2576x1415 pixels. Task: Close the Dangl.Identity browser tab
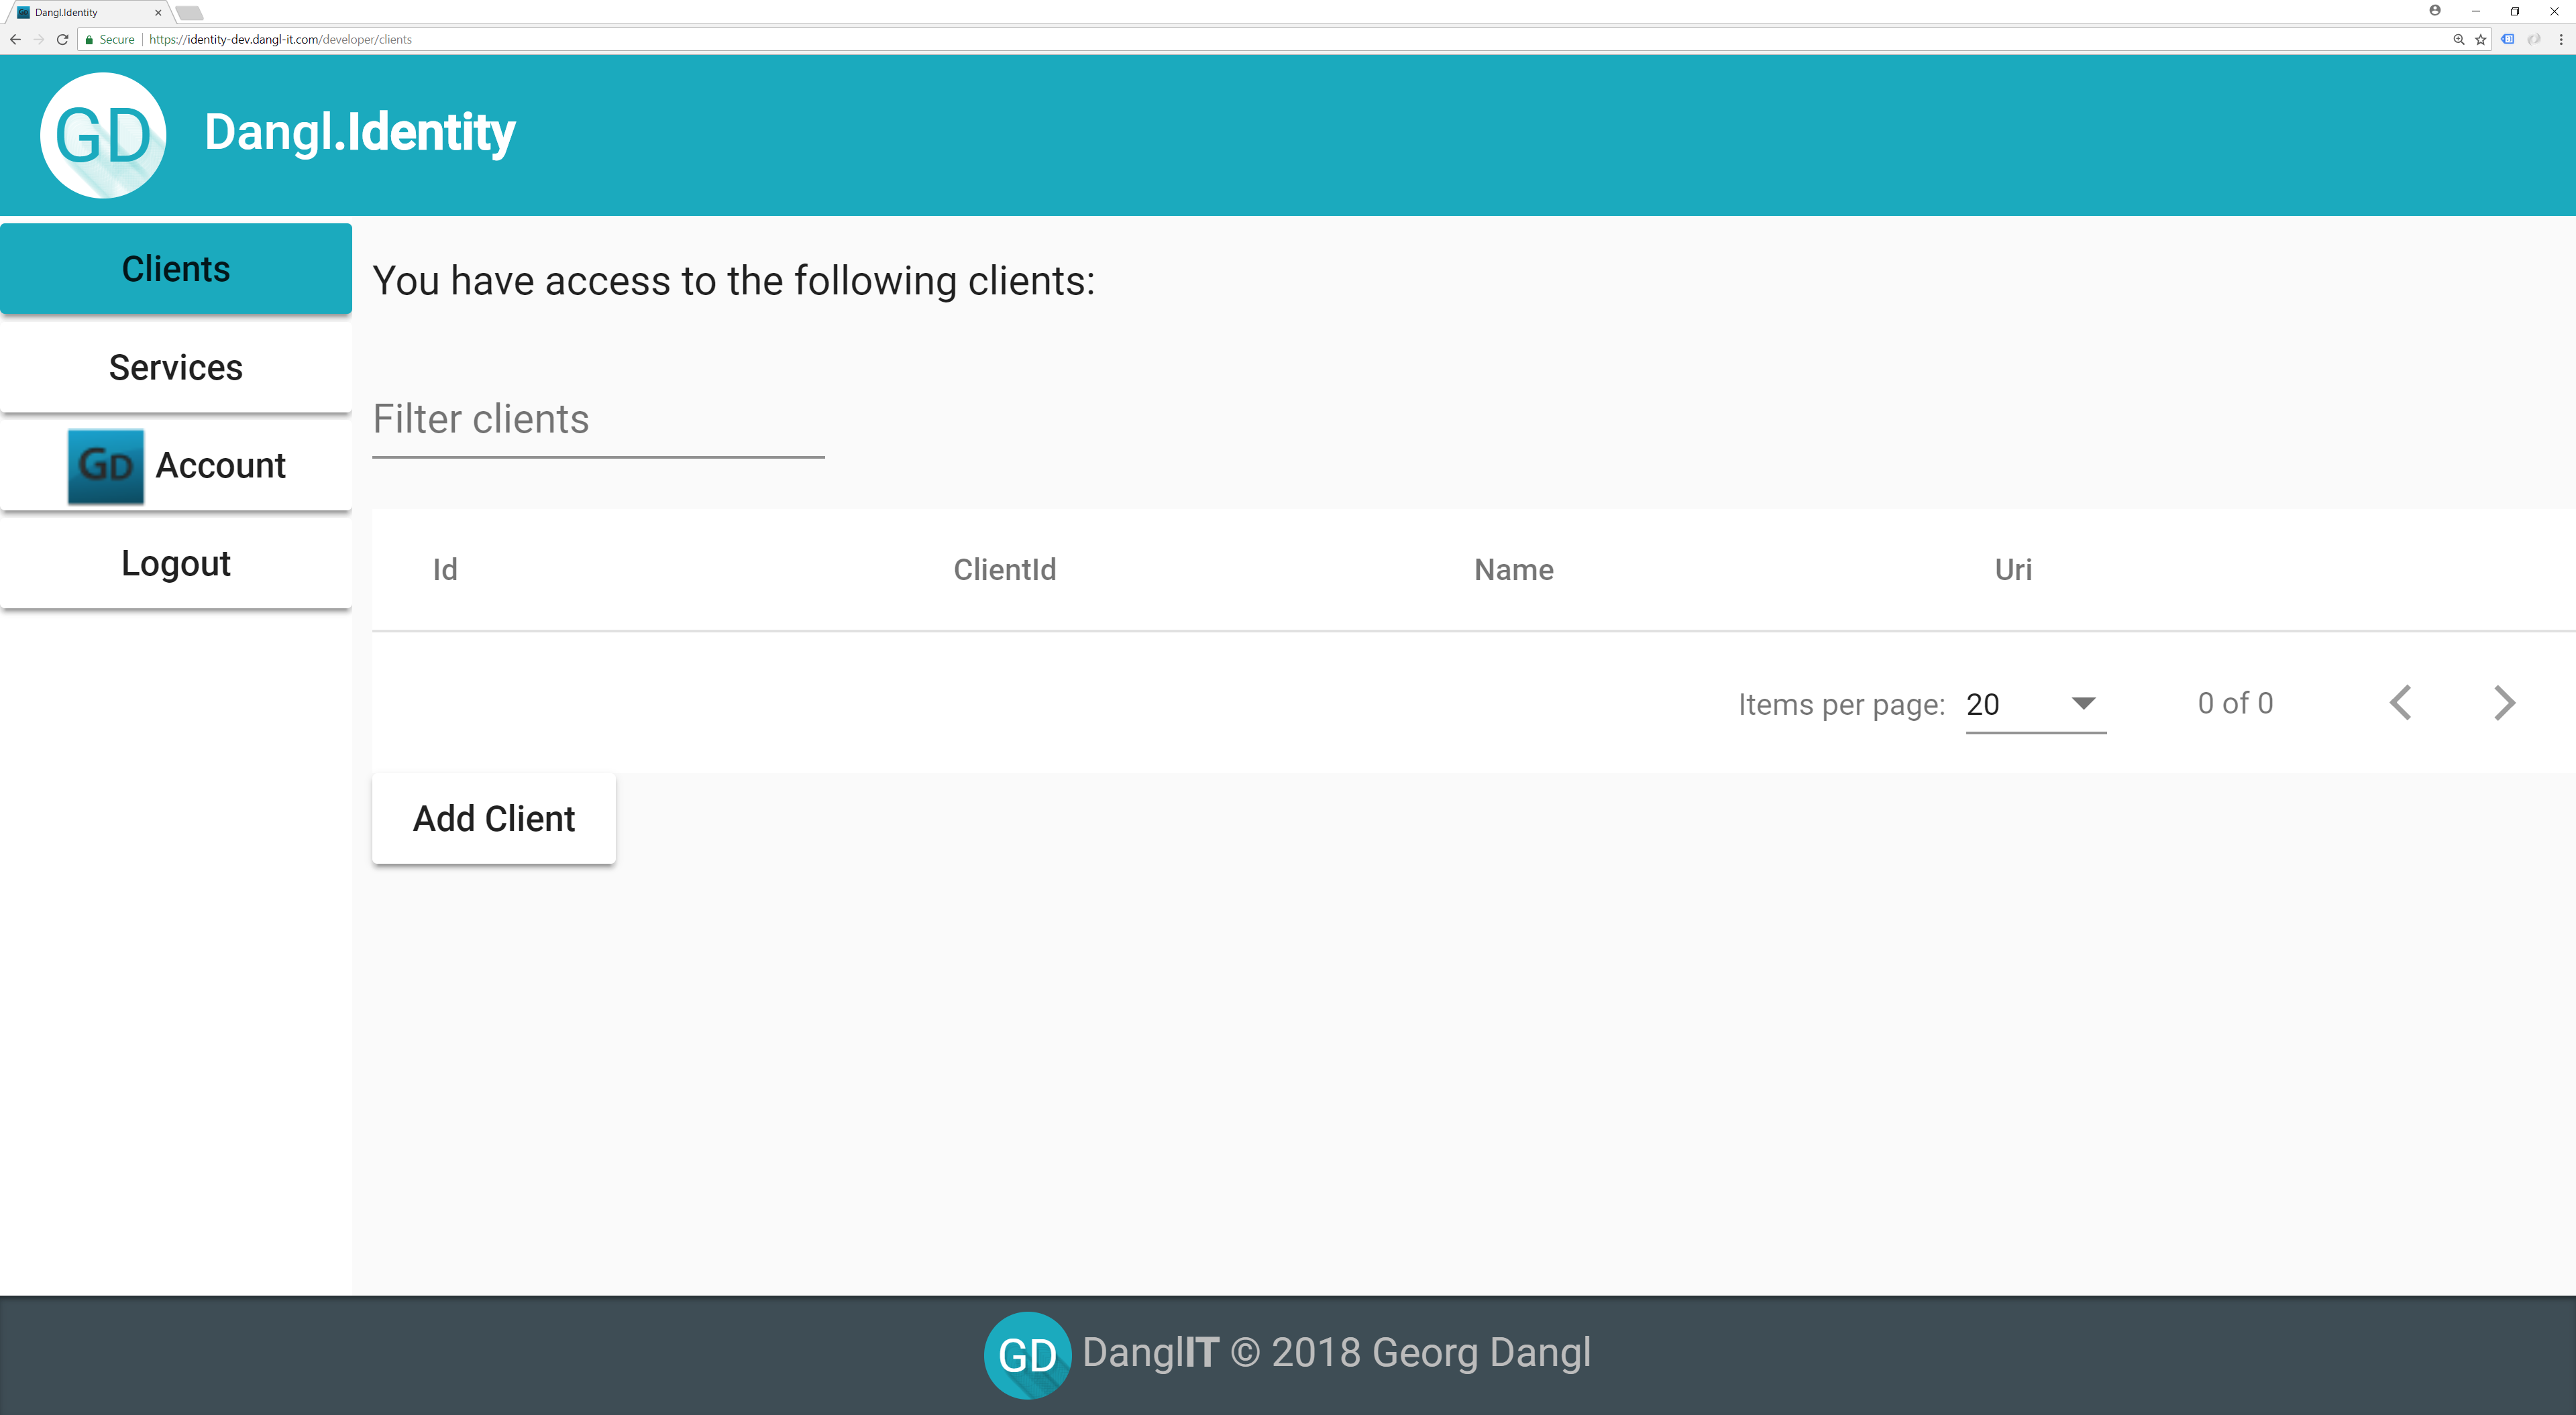[158, 13]
